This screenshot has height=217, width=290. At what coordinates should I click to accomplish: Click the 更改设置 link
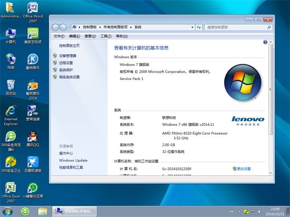pyautogui.click(x=243, y=169)
